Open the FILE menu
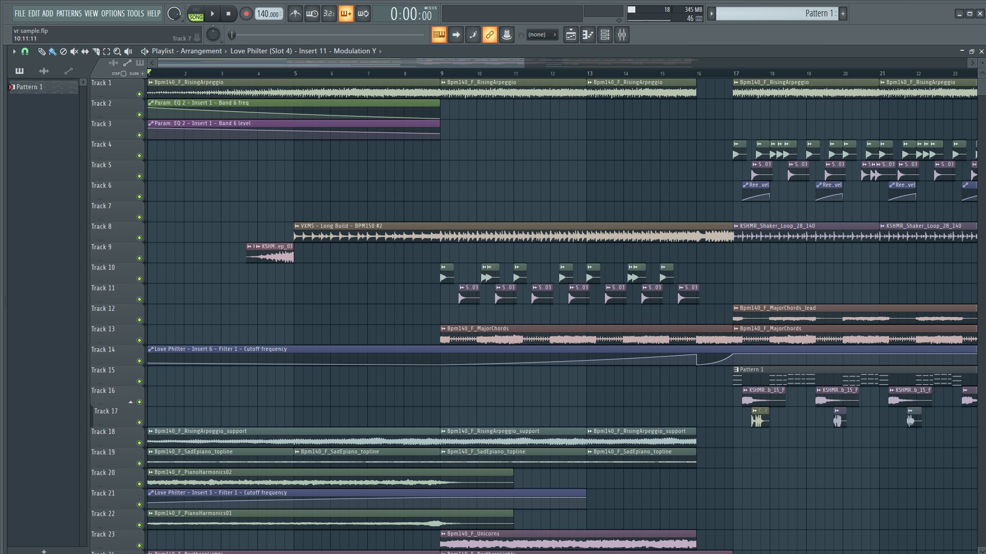986x554 pixels. click(x=20, y=14)
